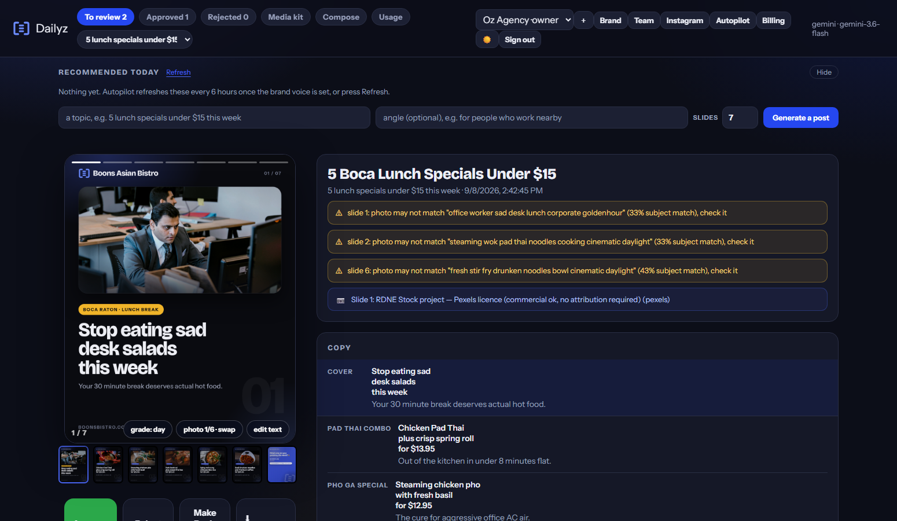Open Instagram settings
The height and width of the screenshot is (521, 897).
685,20
